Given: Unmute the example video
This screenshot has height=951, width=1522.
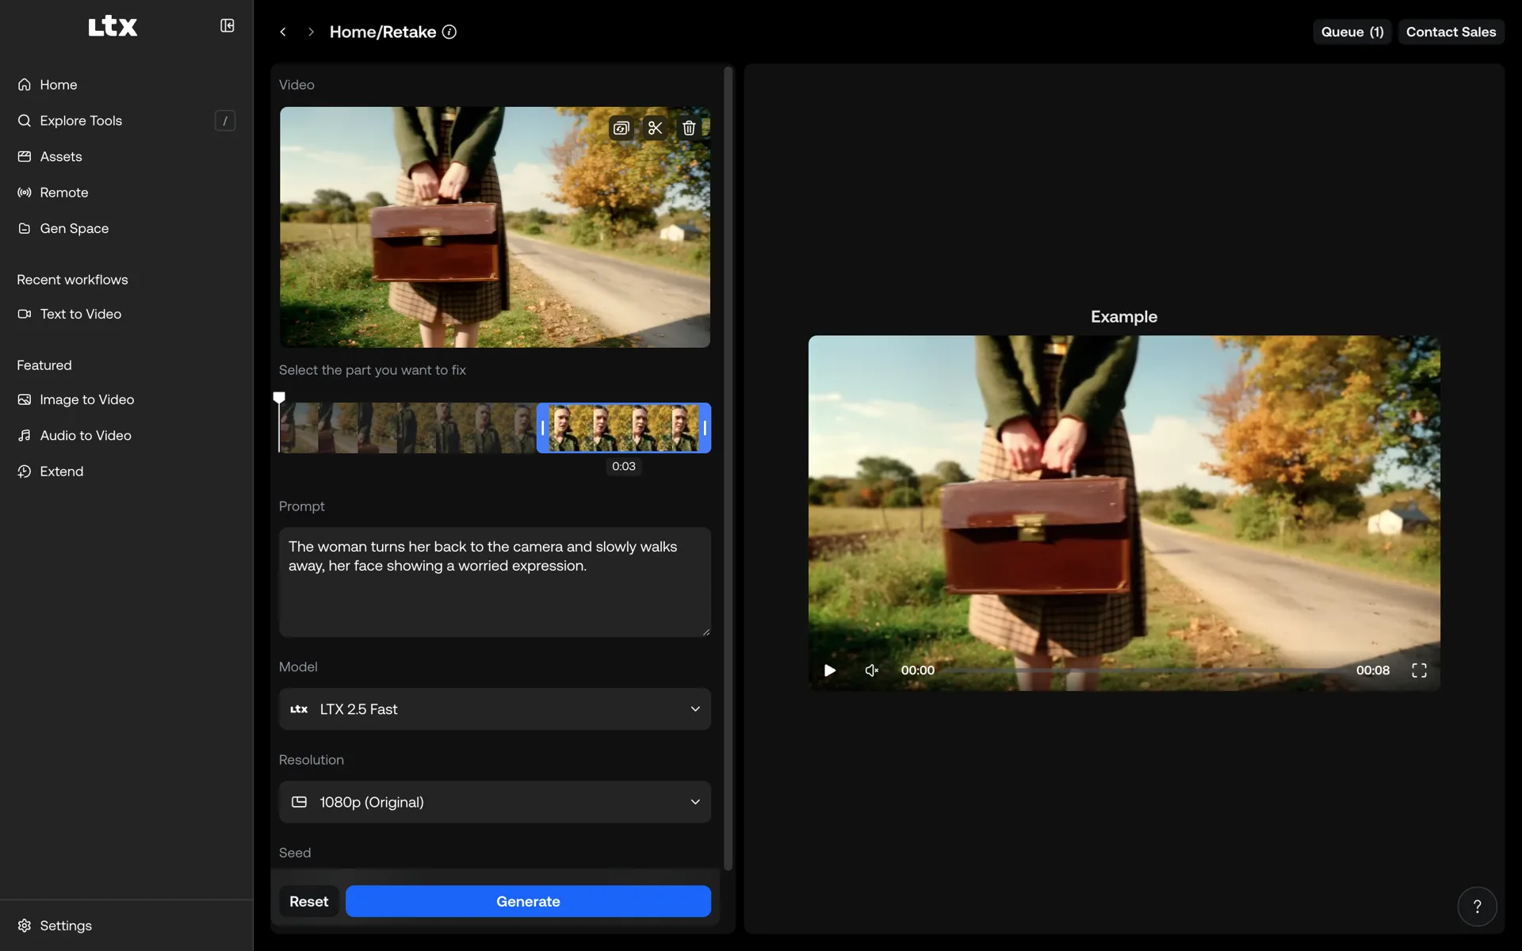Looking at the screenshot, I should pyautogui.click(x=872, y=670).
